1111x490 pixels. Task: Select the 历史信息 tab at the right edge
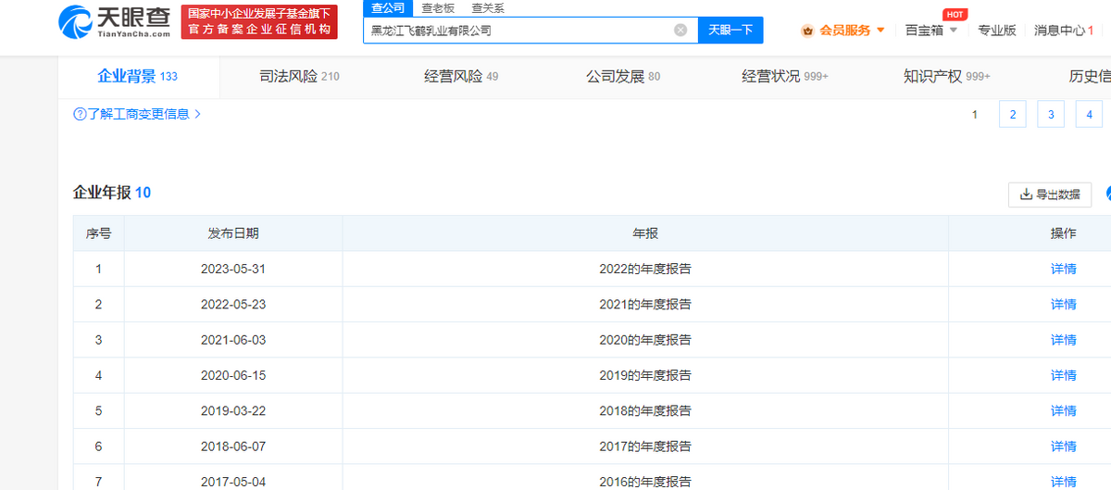[x=1090, y=77]
